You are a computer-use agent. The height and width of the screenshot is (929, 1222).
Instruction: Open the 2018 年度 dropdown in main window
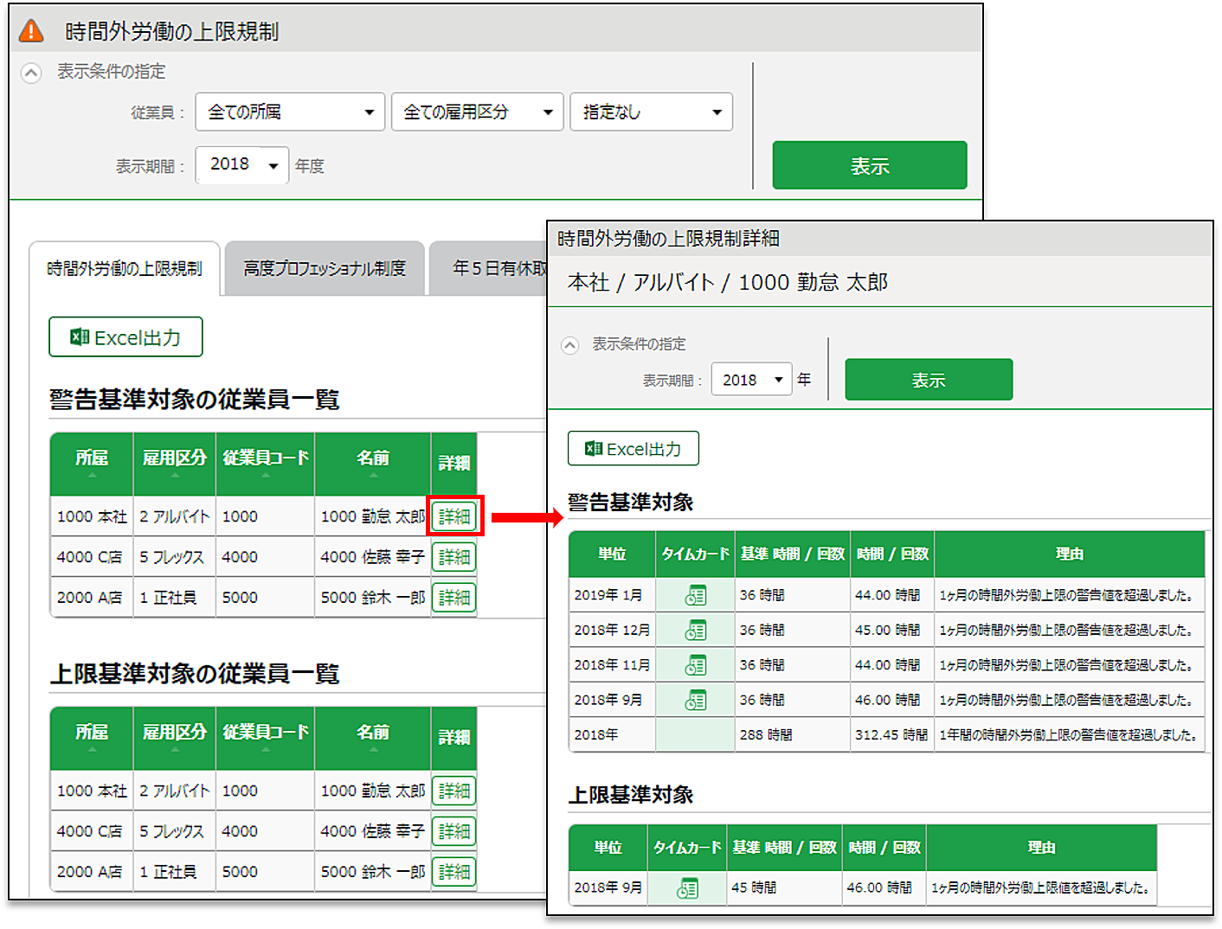242,164
